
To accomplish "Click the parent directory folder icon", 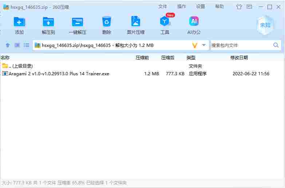I will (x=5, y=65).
